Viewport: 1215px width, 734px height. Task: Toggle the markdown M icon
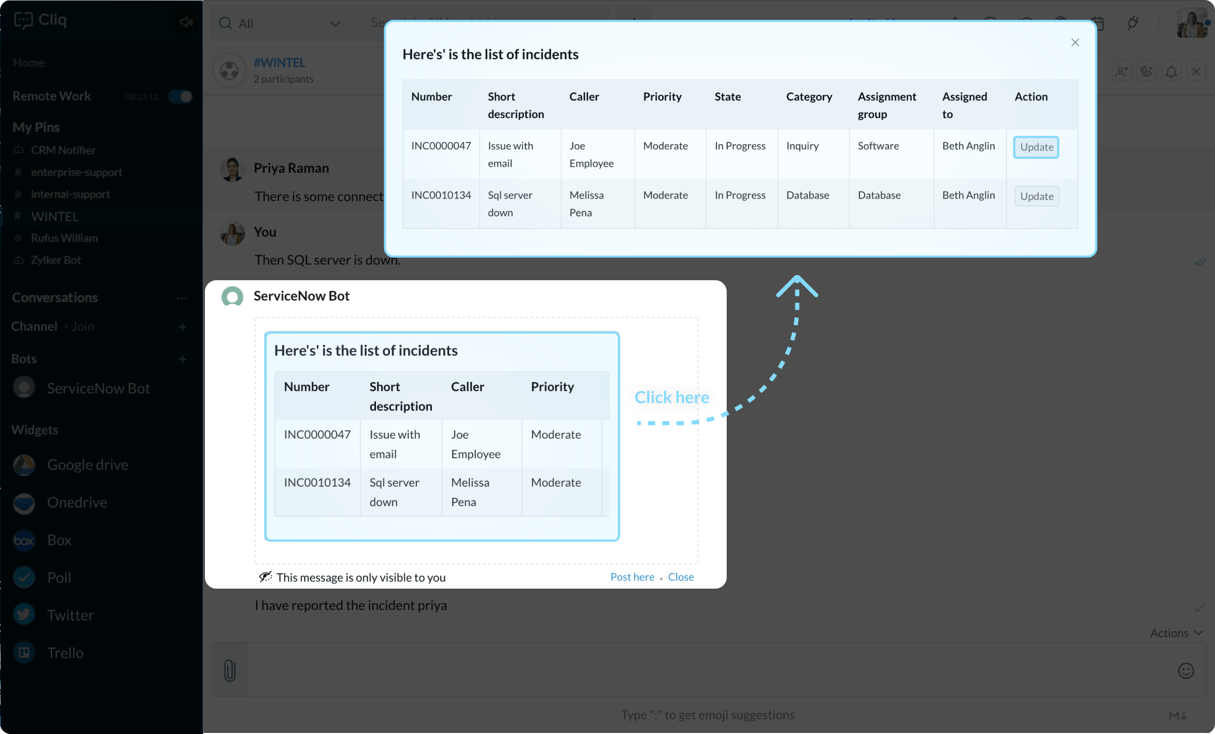pos(1177,715)
